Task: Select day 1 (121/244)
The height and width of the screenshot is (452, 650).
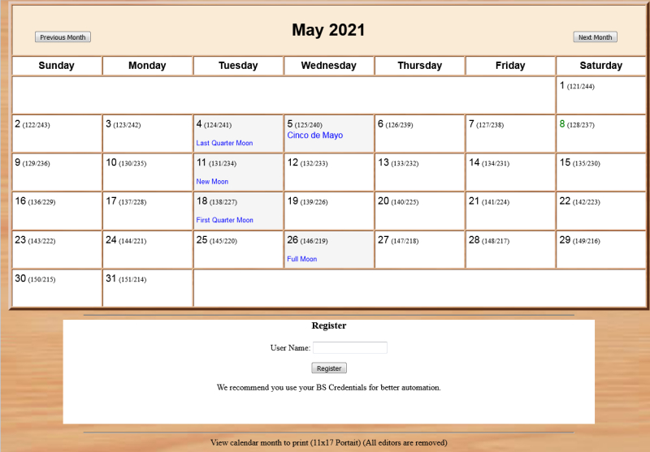Action: pos(601,95)
